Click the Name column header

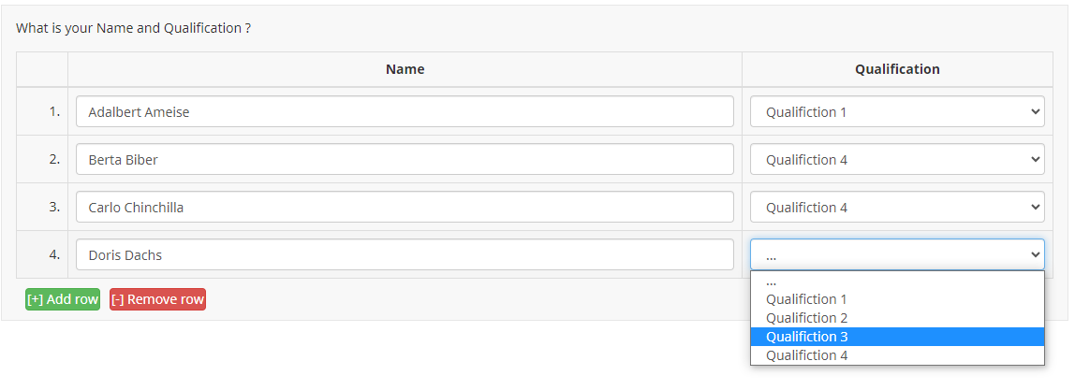point(405,69)
